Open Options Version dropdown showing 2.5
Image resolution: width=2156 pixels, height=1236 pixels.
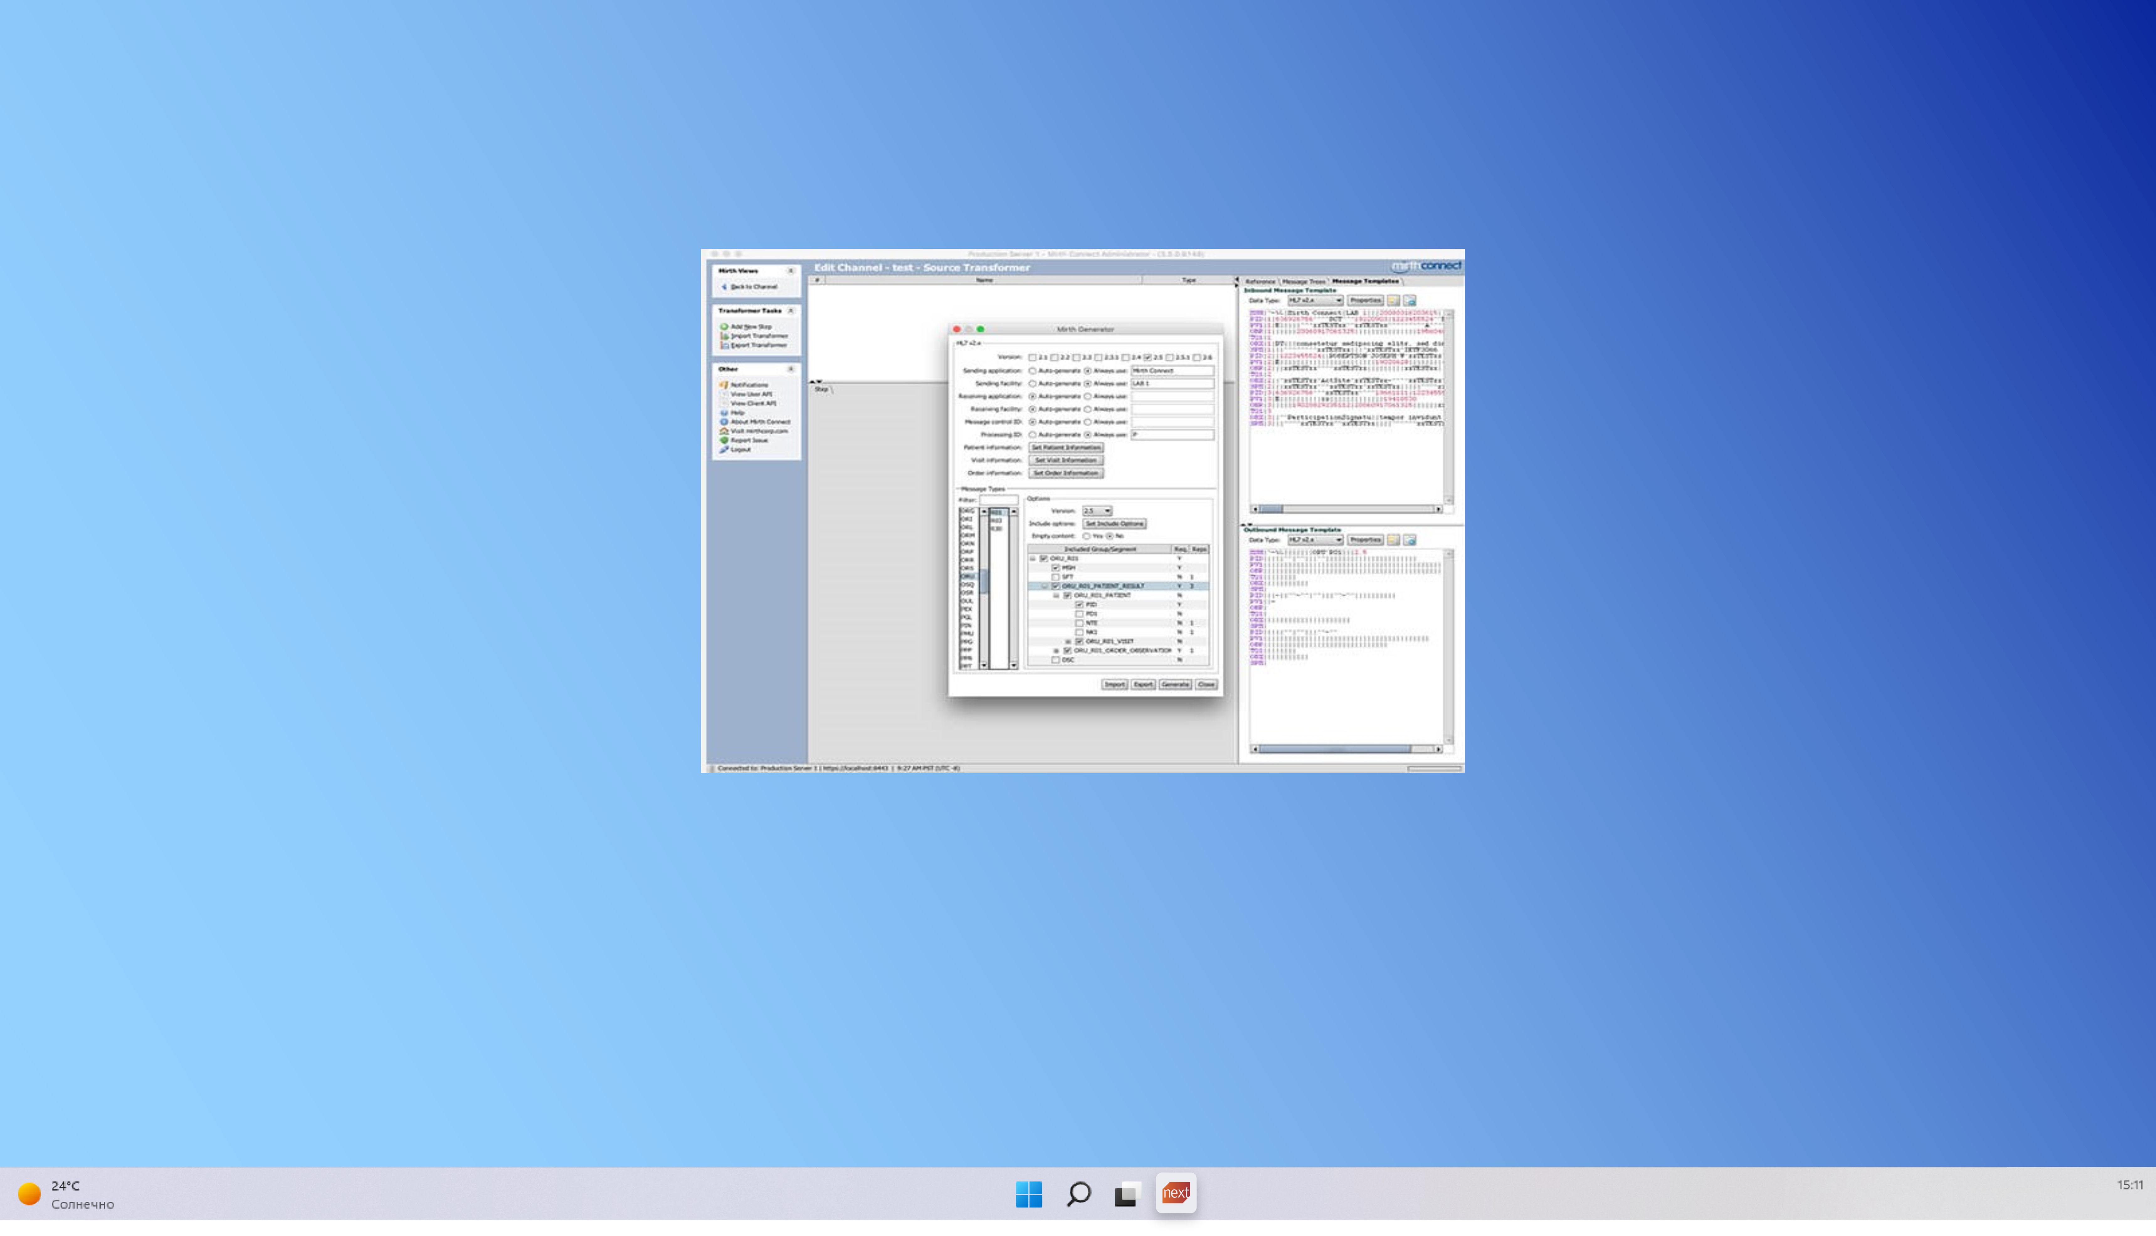pos(1097,511)
